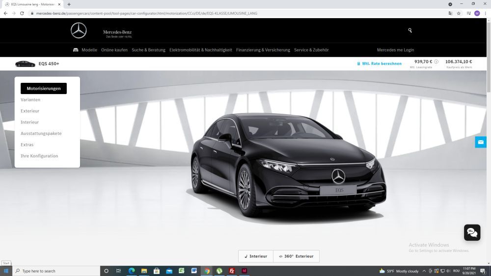Screen dimensions: 491x276
Task: Click the Mercedes-Benz star logo in the header
Action: click(79, 30)
